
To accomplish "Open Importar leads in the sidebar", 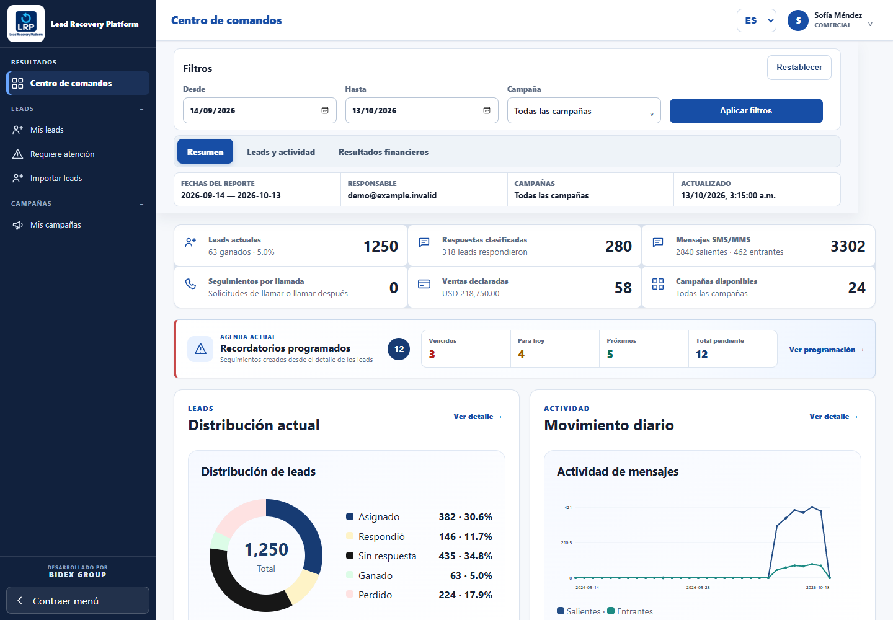I will [78, 178].
